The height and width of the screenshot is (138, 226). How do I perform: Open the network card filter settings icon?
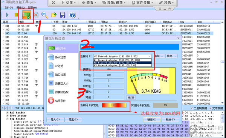26,15
